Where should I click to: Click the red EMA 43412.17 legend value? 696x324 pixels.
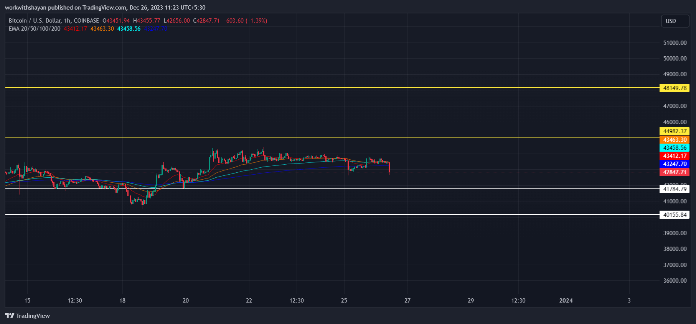76,29
